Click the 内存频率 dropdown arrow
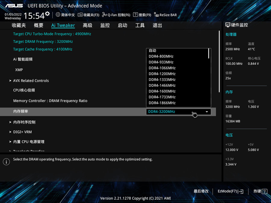The width and height of the screenshot is (271, 203). 207,112
